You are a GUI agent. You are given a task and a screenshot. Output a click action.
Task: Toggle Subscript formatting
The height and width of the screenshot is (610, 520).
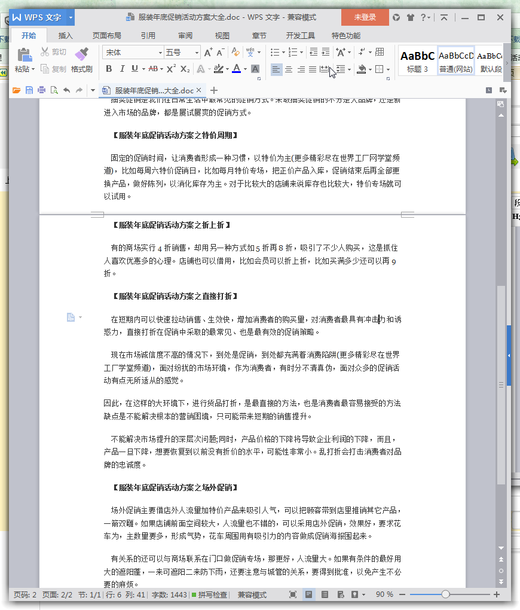185,69
